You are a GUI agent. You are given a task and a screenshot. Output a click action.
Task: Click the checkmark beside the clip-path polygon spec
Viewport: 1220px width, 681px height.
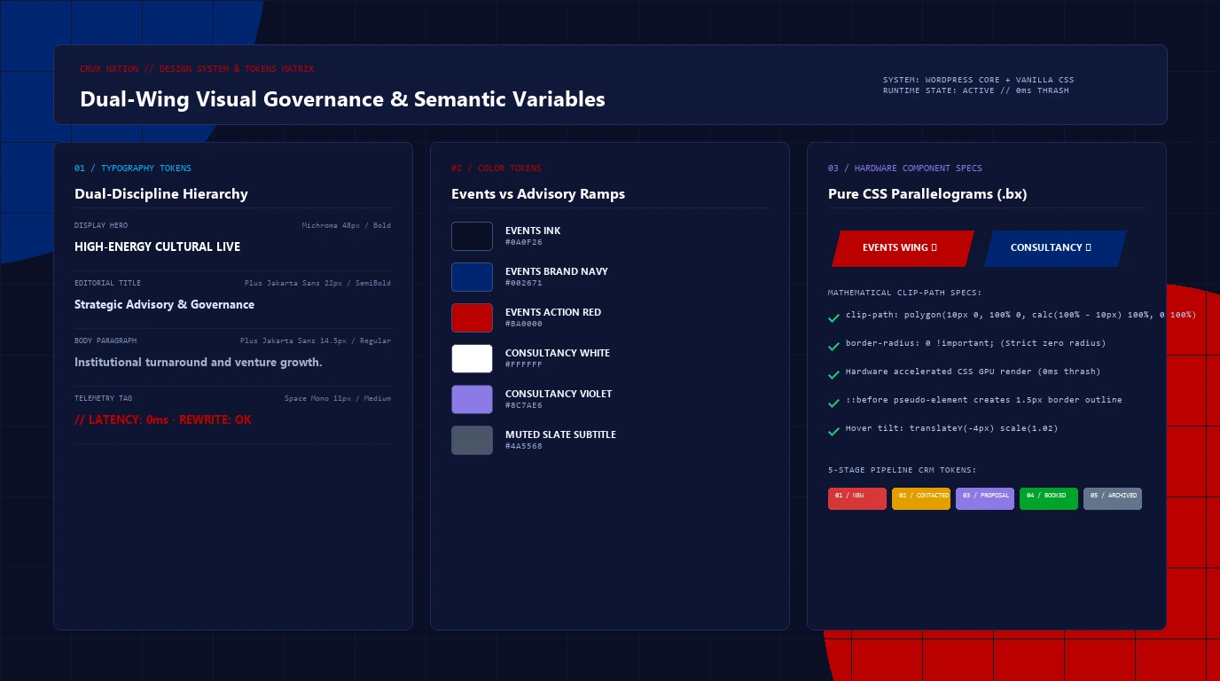833,317
